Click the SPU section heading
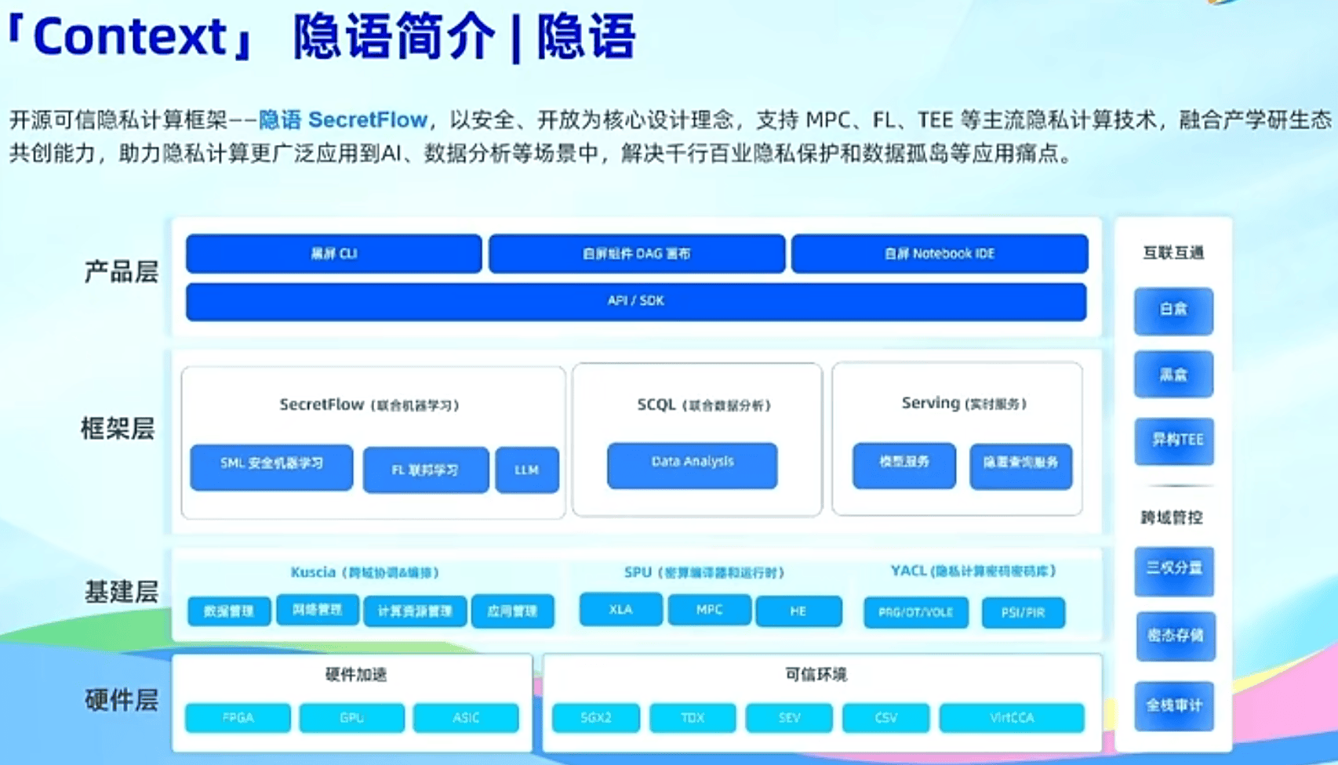The image size is (1338, 765). pos(704,573)
